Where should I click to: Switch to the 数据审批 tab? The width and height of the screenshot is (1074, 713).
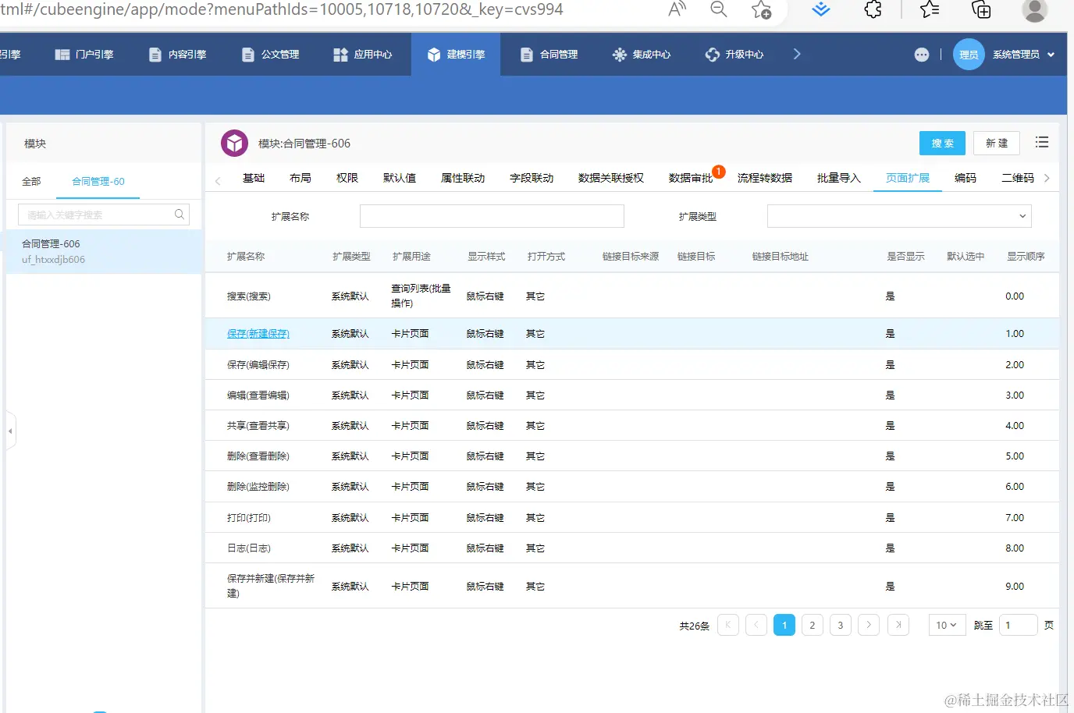[691, 178]
